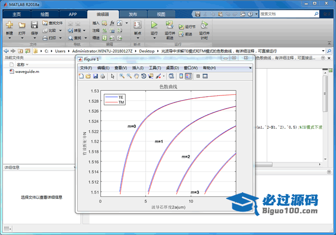Open Figure 1 工具(T) menu

tap(155, 68)
